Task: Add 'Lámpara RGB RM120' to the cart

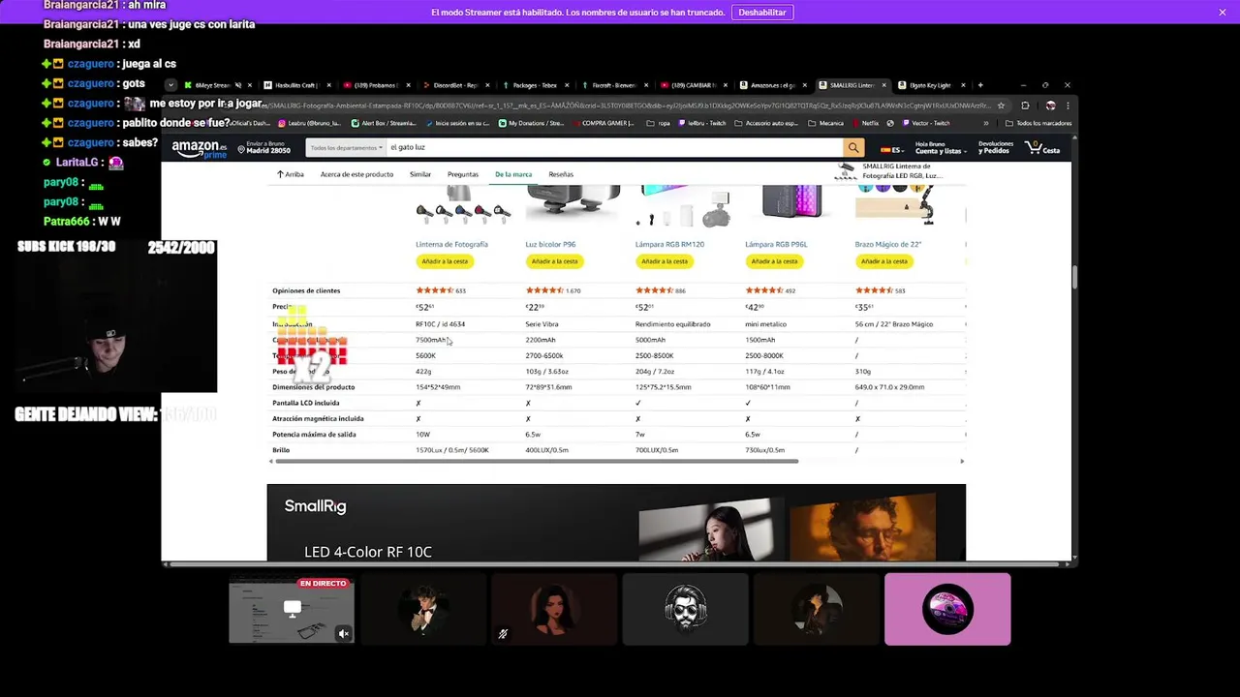Action: tap(665, 261)
